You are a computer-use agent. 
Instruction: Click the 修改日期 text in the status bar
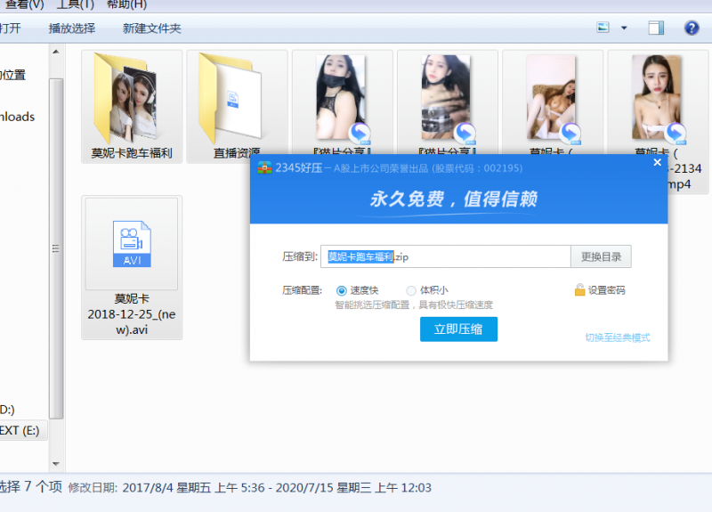[93, 488]
